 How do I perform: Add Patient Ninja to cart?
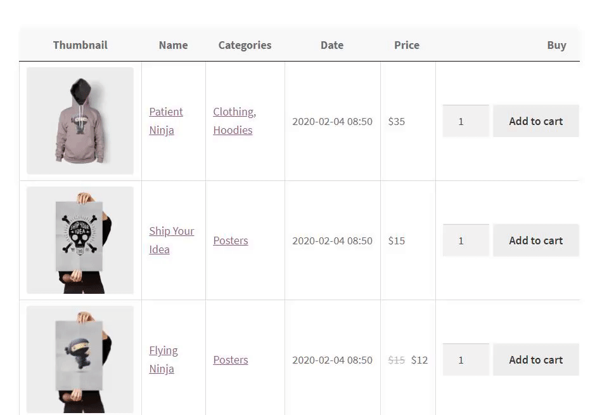(x=536, y=121)
